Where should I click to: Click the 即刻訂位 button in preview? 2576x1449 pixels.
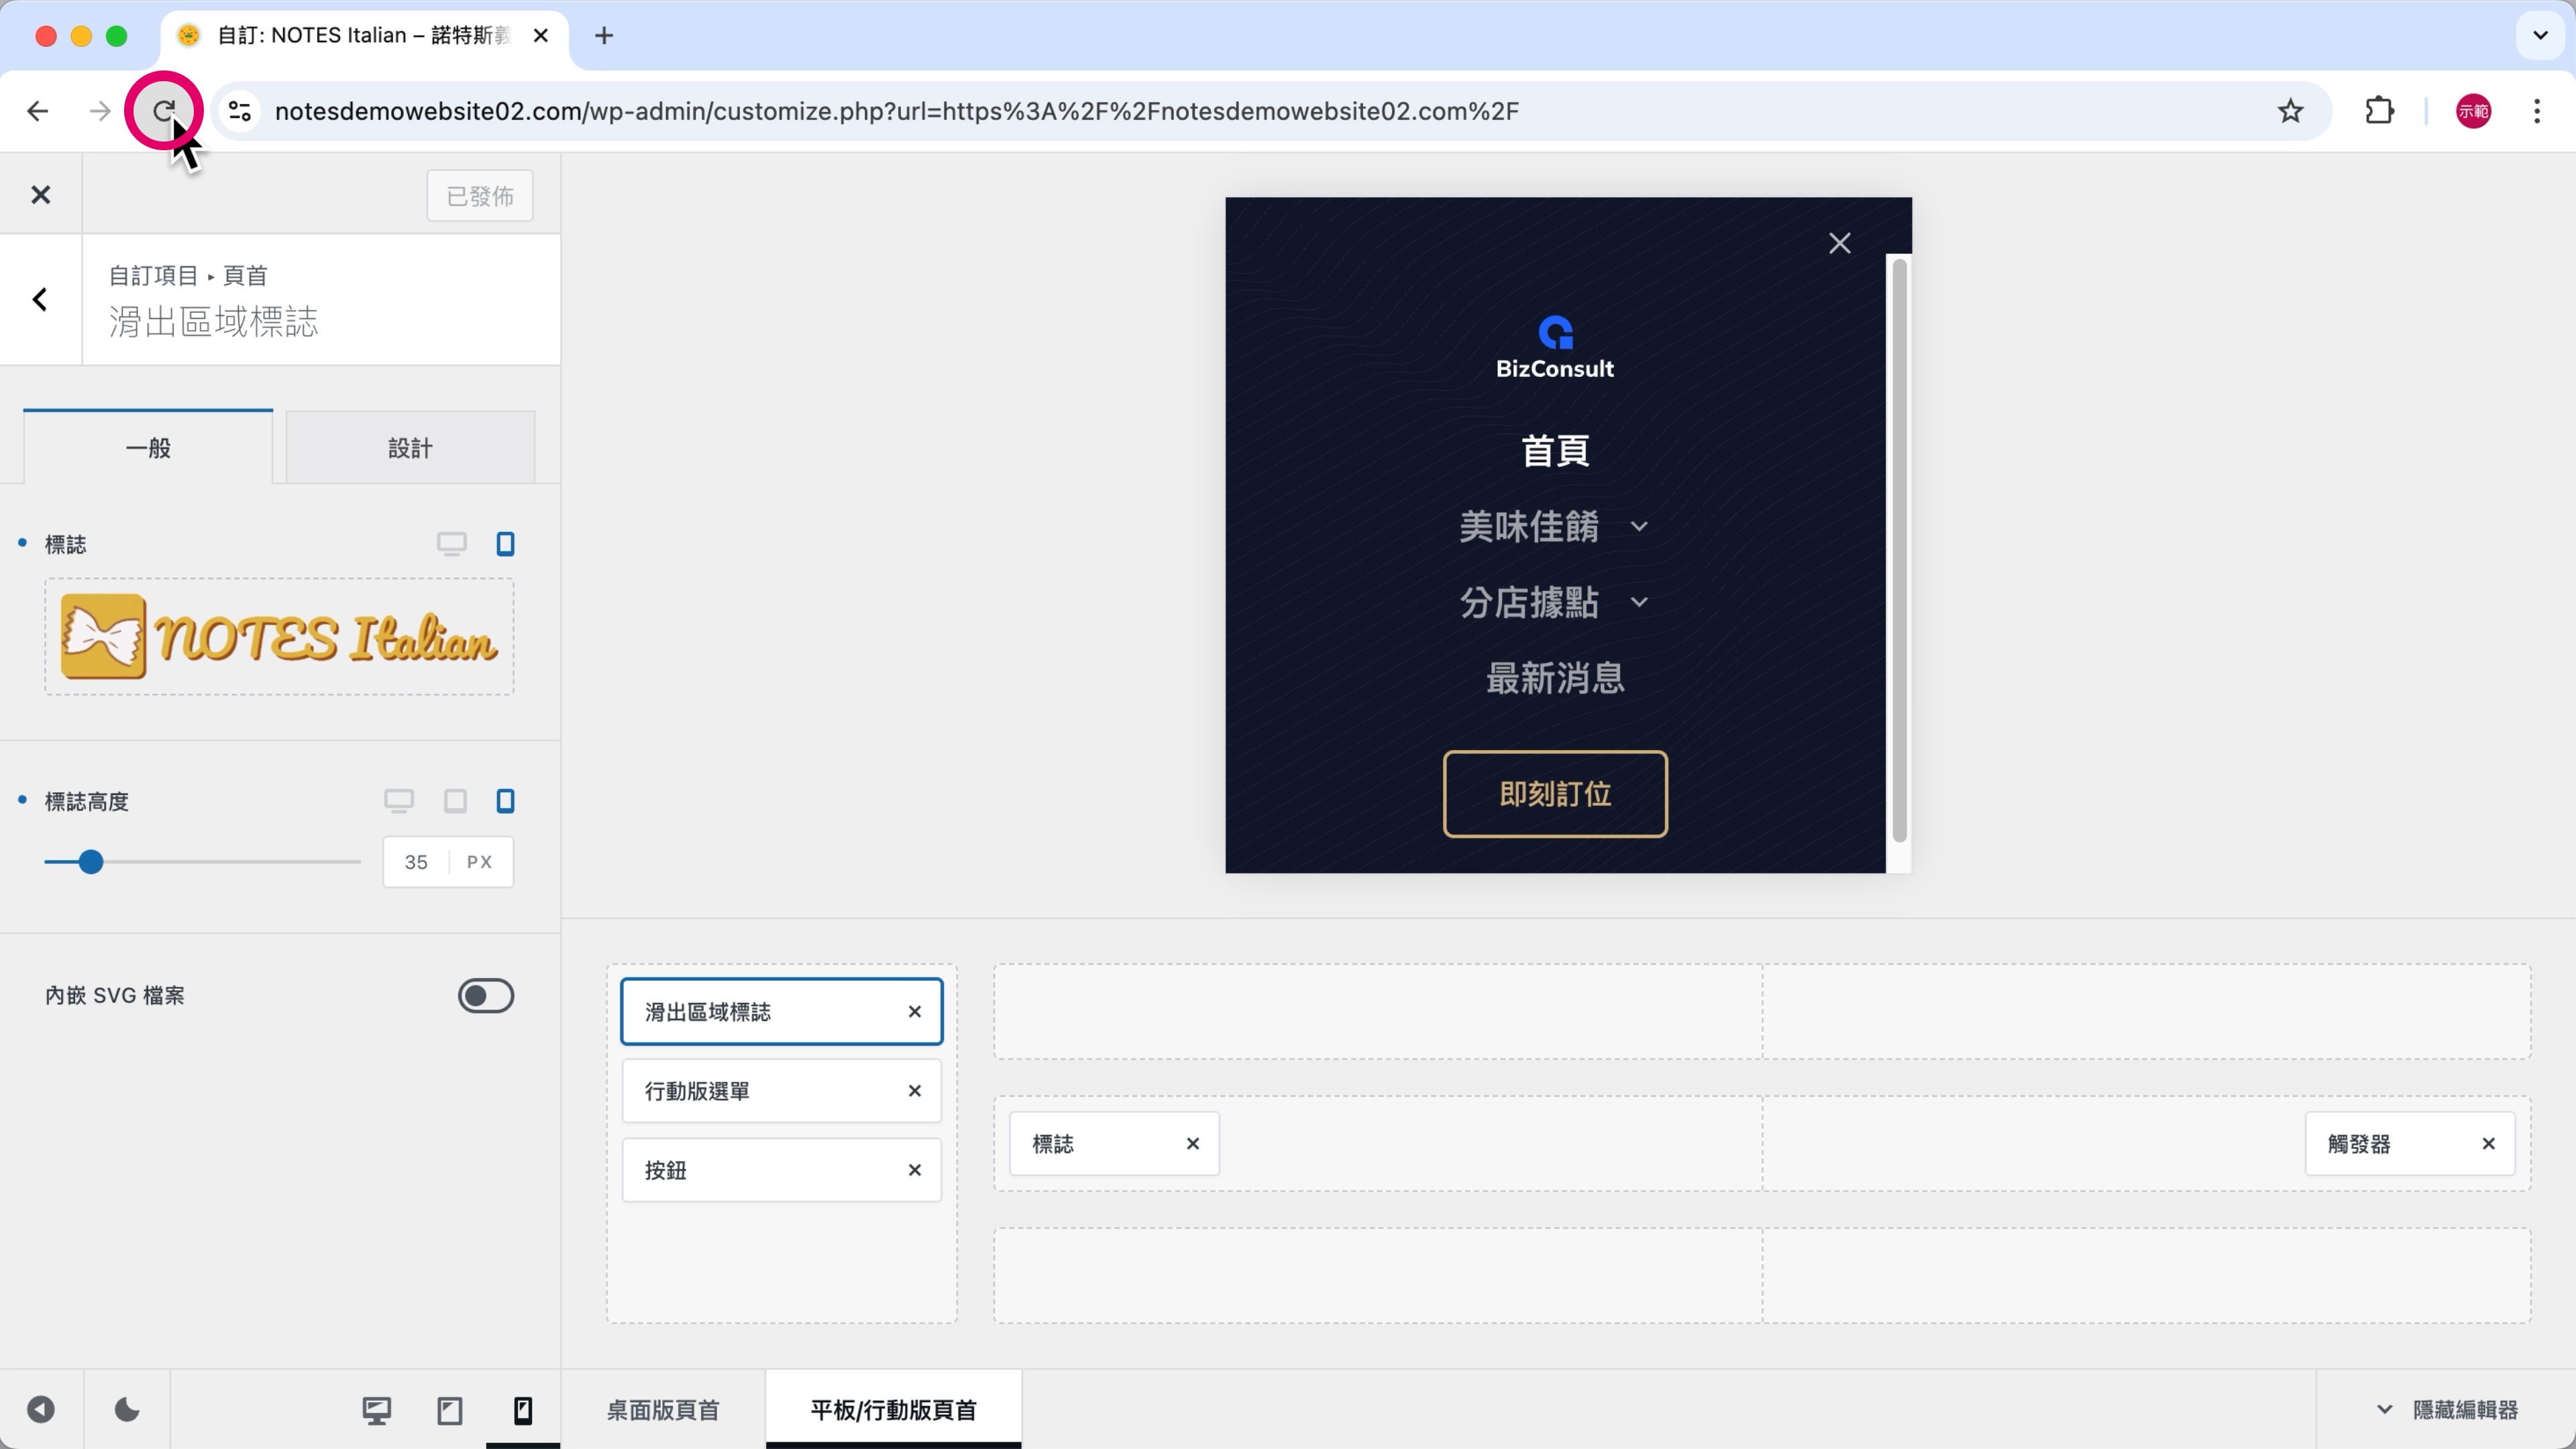[x=1555, y=794]
